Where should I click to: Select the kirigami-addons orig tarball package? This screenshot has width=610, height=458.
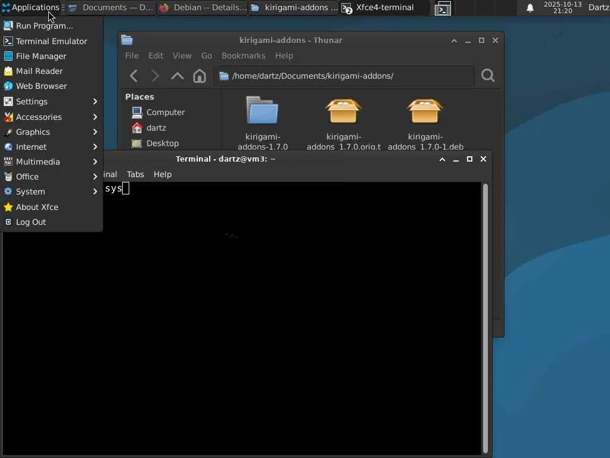tap(344, 123)
